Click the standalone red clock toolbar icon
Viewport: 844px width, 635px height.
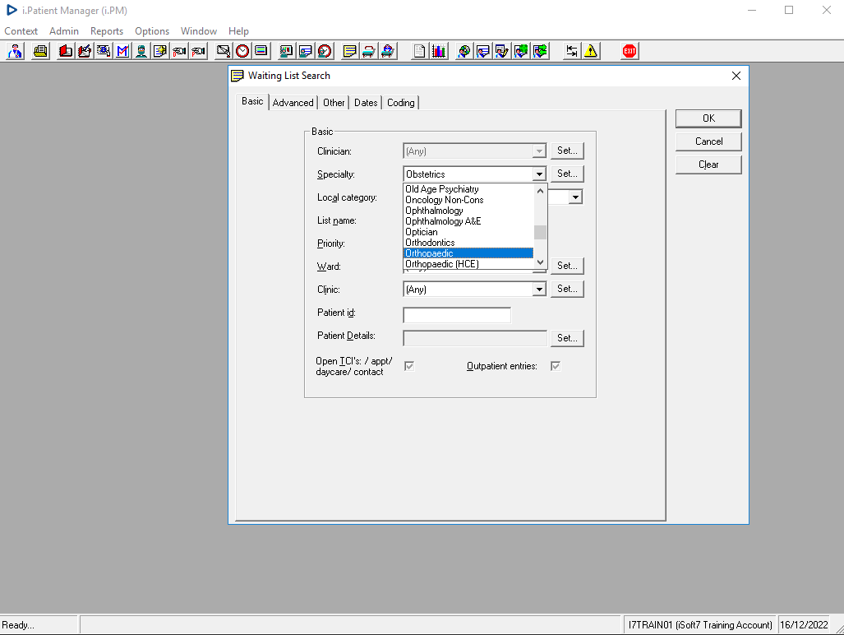point(242,51)
